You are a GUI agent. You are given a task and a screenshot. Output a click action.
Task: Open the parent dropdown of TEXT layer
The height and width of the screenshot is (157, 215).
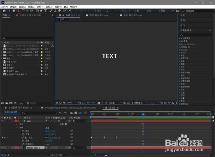pos(79,121)
